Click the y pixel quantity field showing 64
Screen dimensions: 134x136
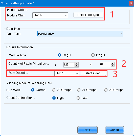(105, 64)
